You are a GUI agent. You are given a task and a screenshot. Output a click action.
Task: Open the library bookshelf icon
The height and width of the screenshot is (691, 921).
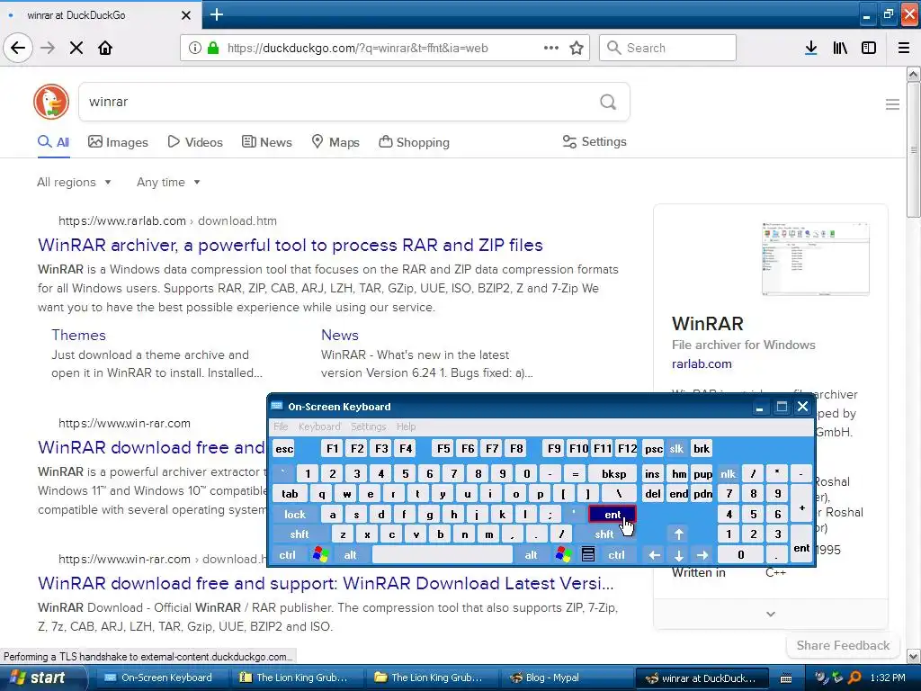click(840, 49)
